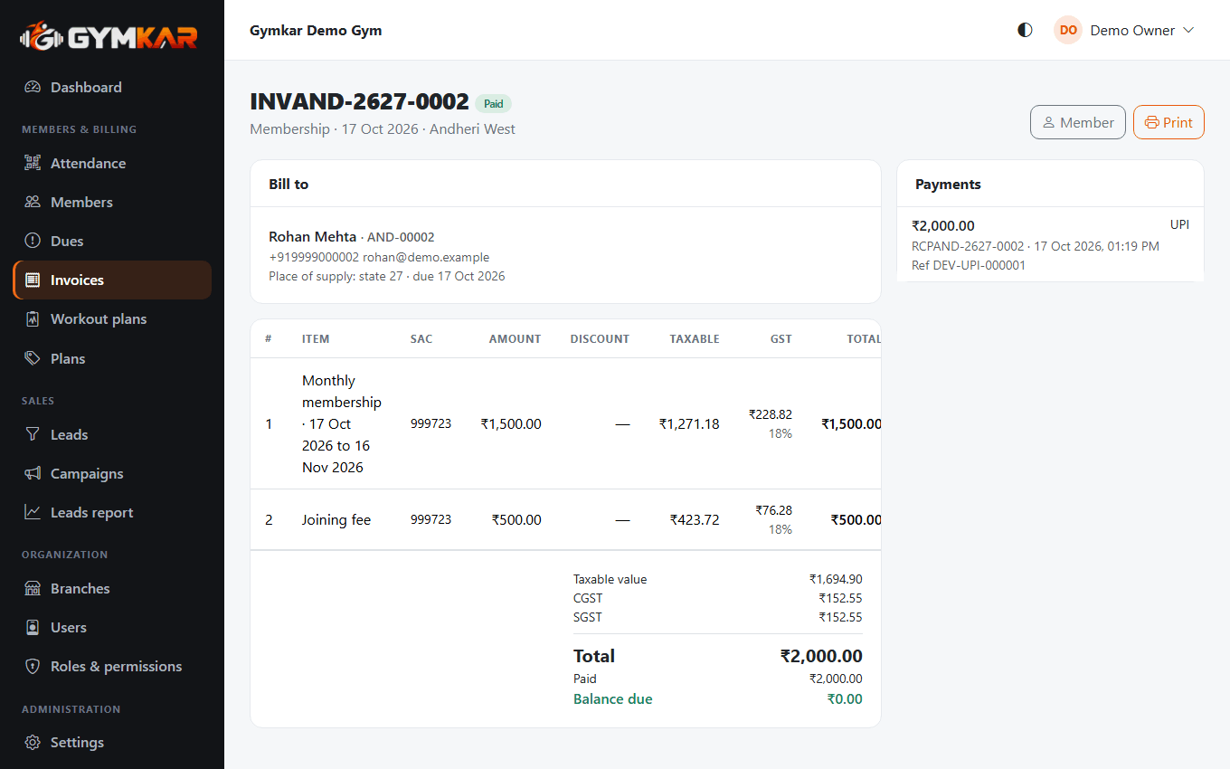Select Invoices in the sidebar
This screenshot has height=769, width=1230.
(112, 280)
